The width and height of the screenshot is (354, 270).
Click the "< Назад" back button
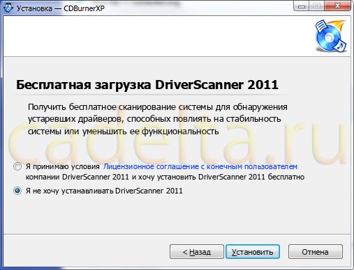point(197,252)
